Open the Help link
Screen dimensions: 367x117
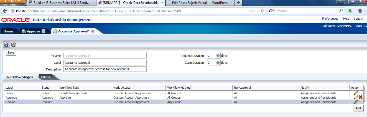pos(346,19)
